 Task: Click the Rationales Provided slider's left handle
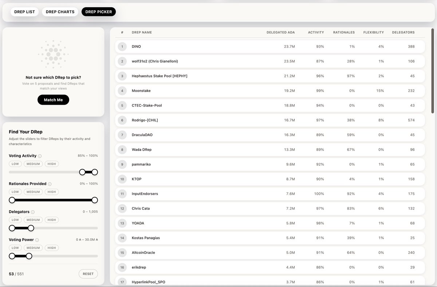coord(12,200)
